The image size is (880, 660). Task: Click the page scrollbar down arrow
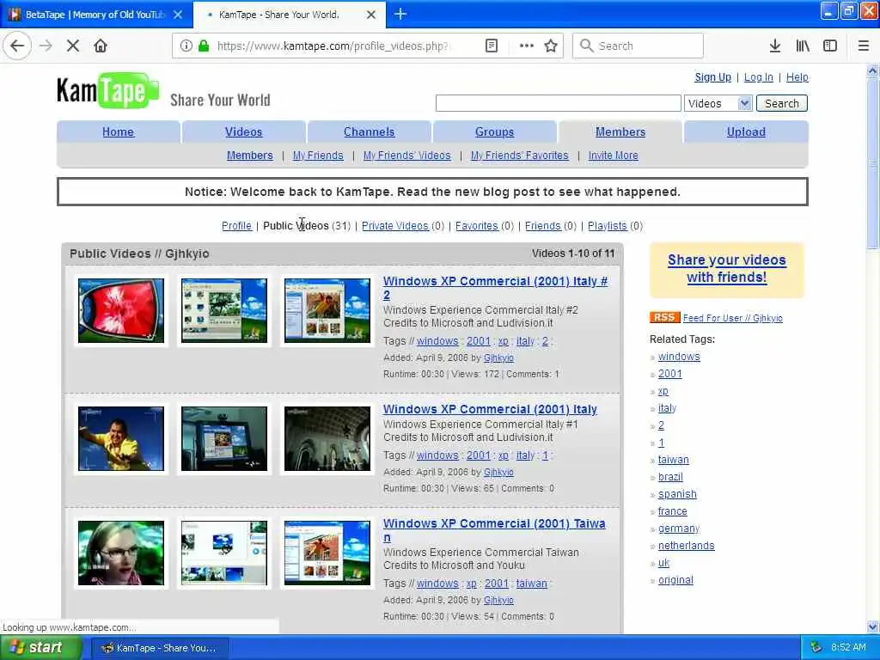point(873,626)
